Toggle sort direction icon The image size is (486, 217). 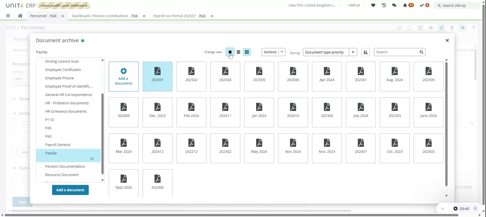pos(366,52)
